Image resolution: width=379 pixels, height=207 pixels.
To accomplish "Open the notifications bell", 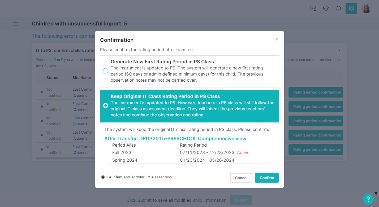I will click(339, 8).
